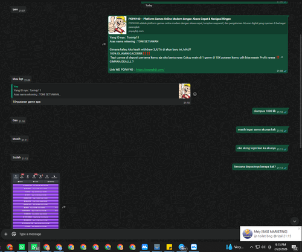Open the clock showing 9:15 PM
Viewport: 302px width, 252px height.
281,247
